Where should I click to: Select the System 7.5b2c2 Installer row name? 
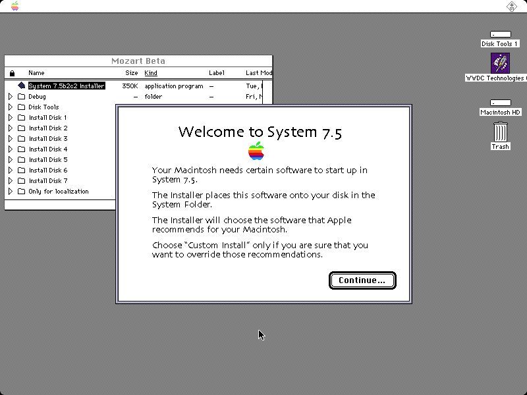click(x=67, y=86)
